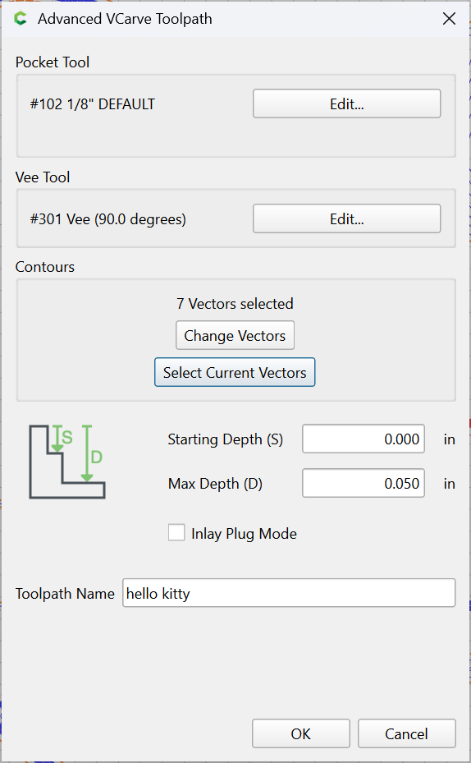Viewport: 471px width, 763px height.
Task: Focus the Starting Depth (S) input field
Action: pos(363,439)
